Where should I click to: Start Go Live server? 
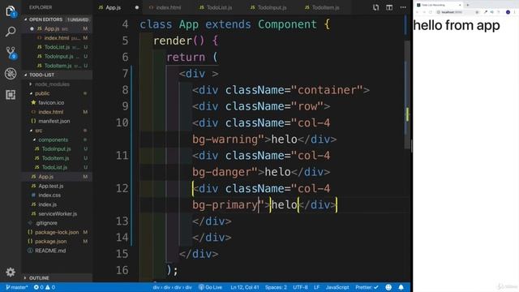pos(210,287)
